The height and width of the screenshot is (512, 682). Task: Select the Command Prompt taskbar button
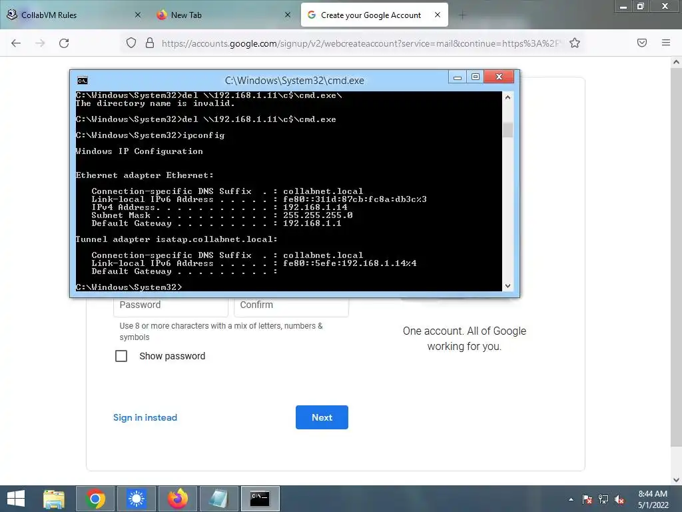[260, 499]
